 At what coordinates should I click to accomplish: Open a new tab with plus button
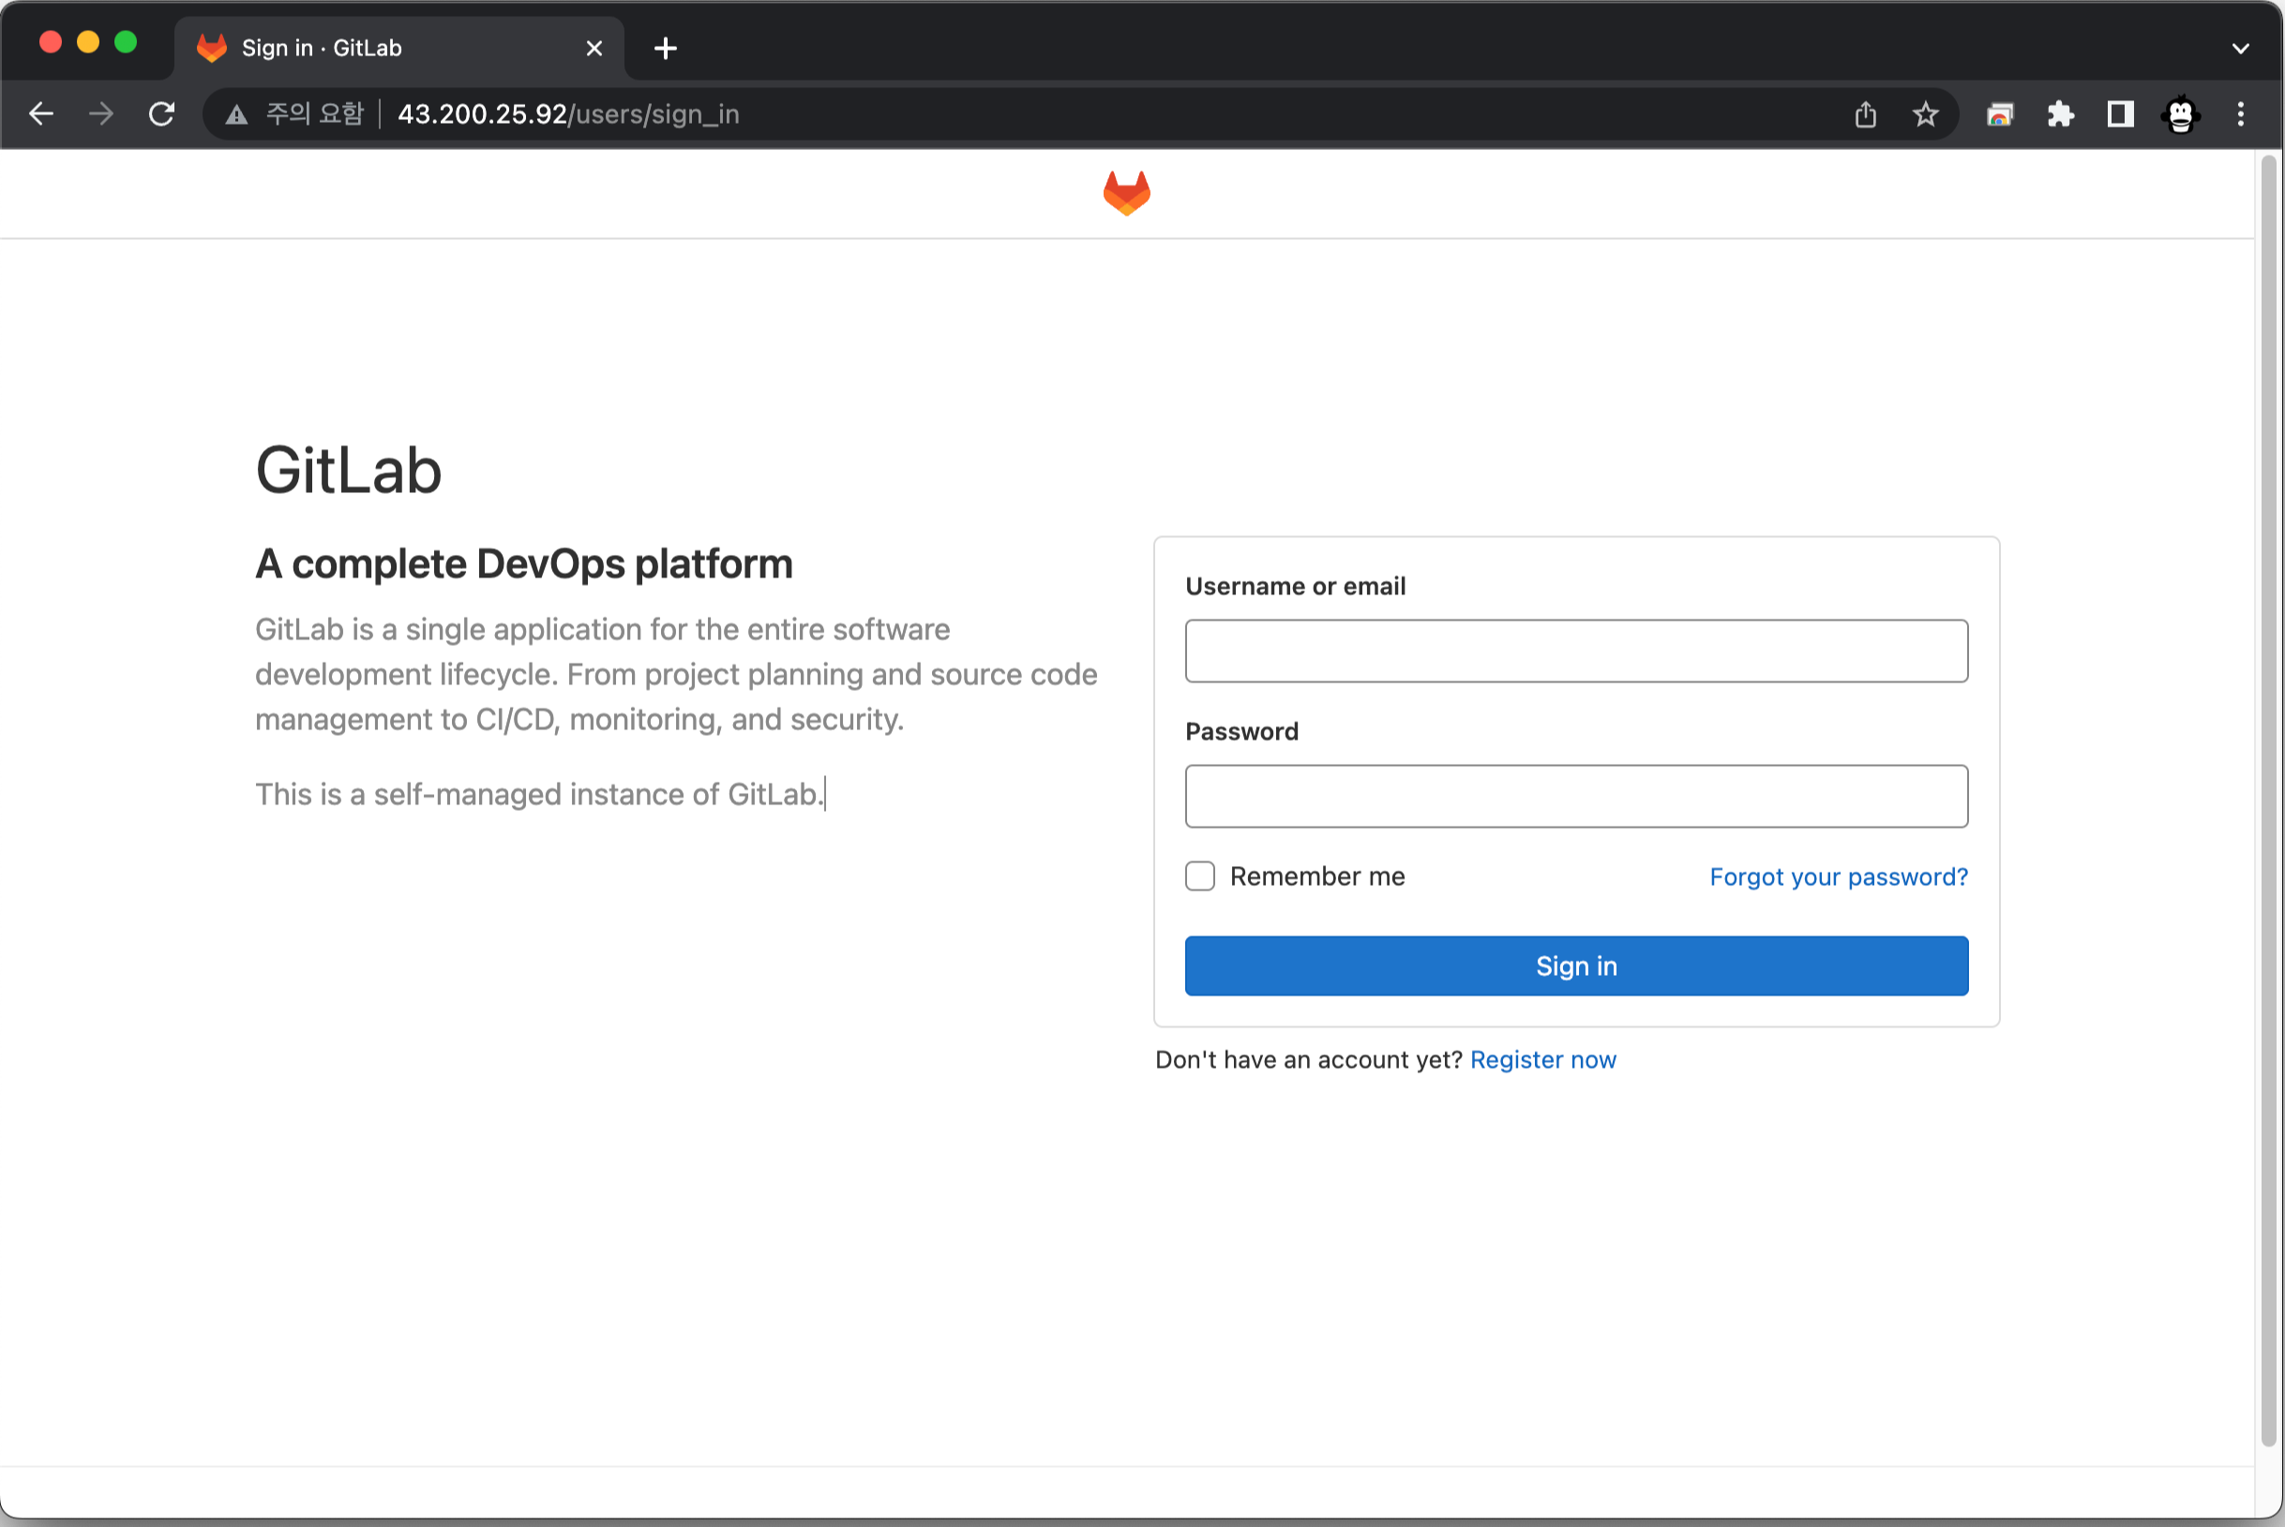665,48
